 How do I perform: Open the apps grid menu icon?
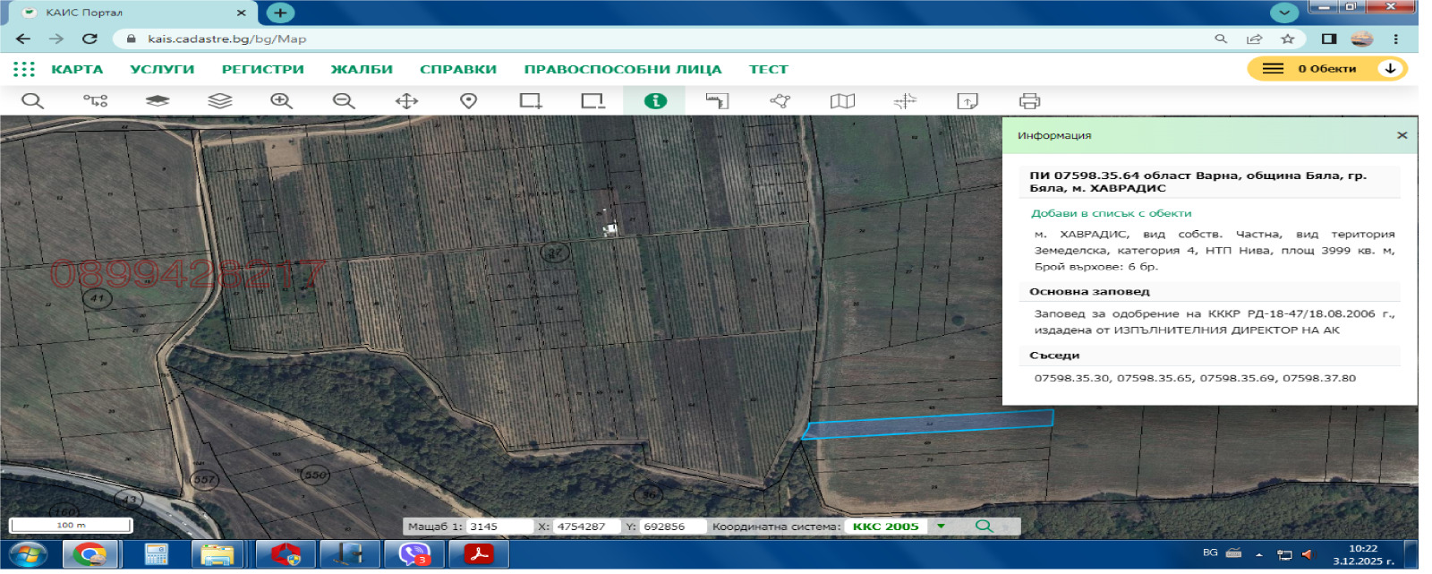[x=24, y=69]
